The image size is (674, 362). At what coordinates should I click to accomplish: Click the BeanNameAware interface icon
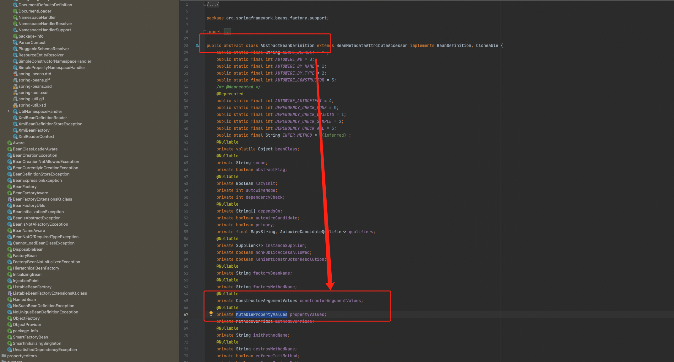(9, 230)
